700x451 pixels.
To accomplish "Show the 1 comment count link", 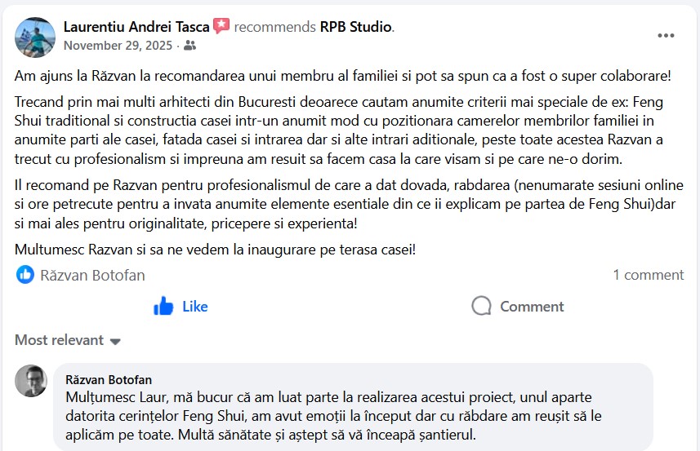I will coord(648,275).
